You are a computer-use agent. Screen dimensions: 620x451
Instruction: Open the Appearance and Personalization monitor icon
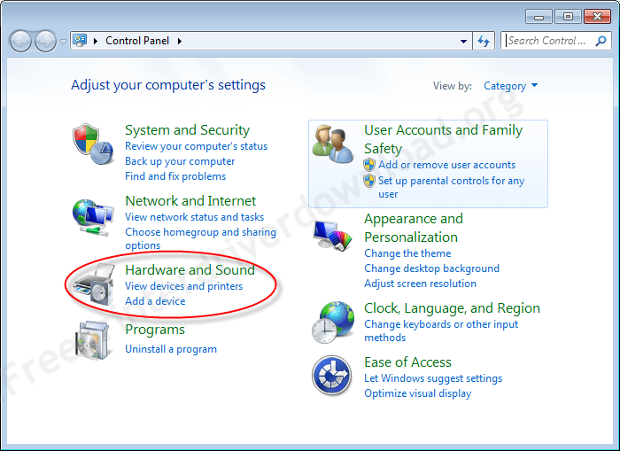pos(333,236)
